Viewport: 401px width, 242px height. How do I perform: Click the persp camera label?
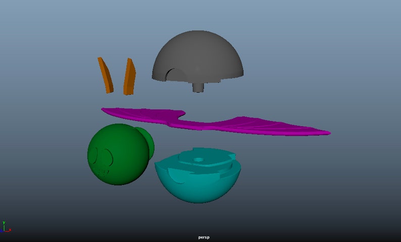204,237
